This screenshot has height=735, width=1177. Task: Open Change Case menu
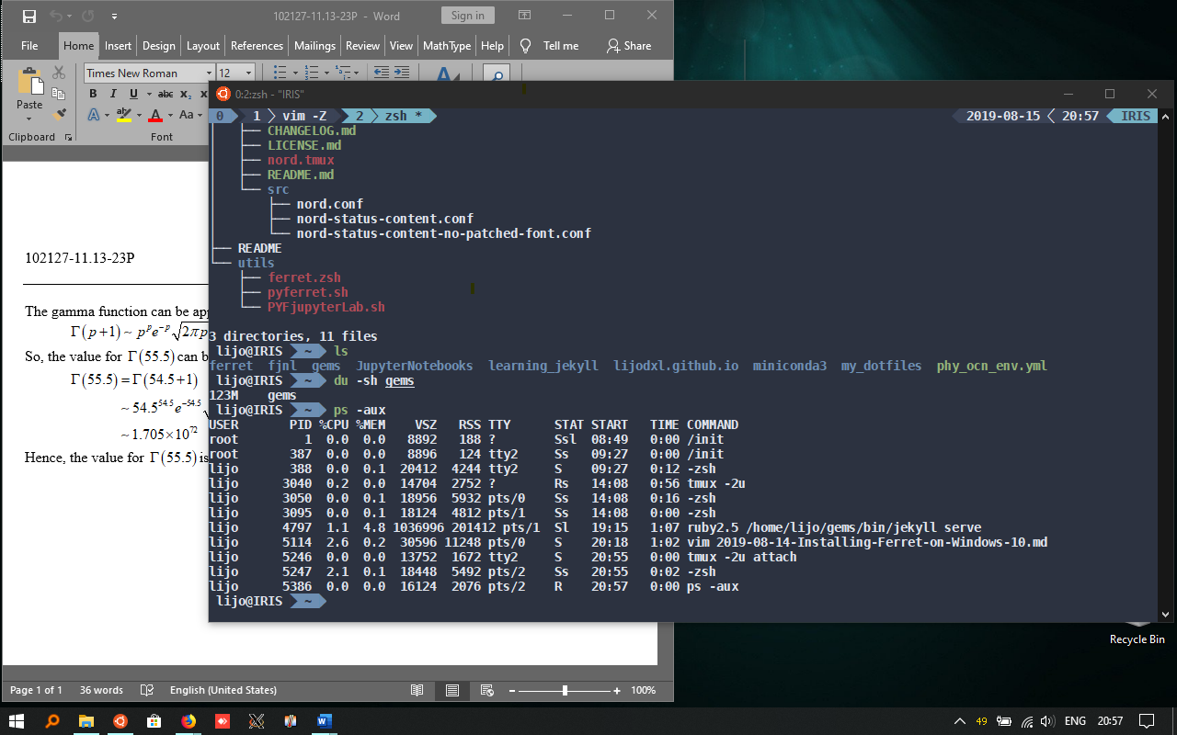pos(191,115)
